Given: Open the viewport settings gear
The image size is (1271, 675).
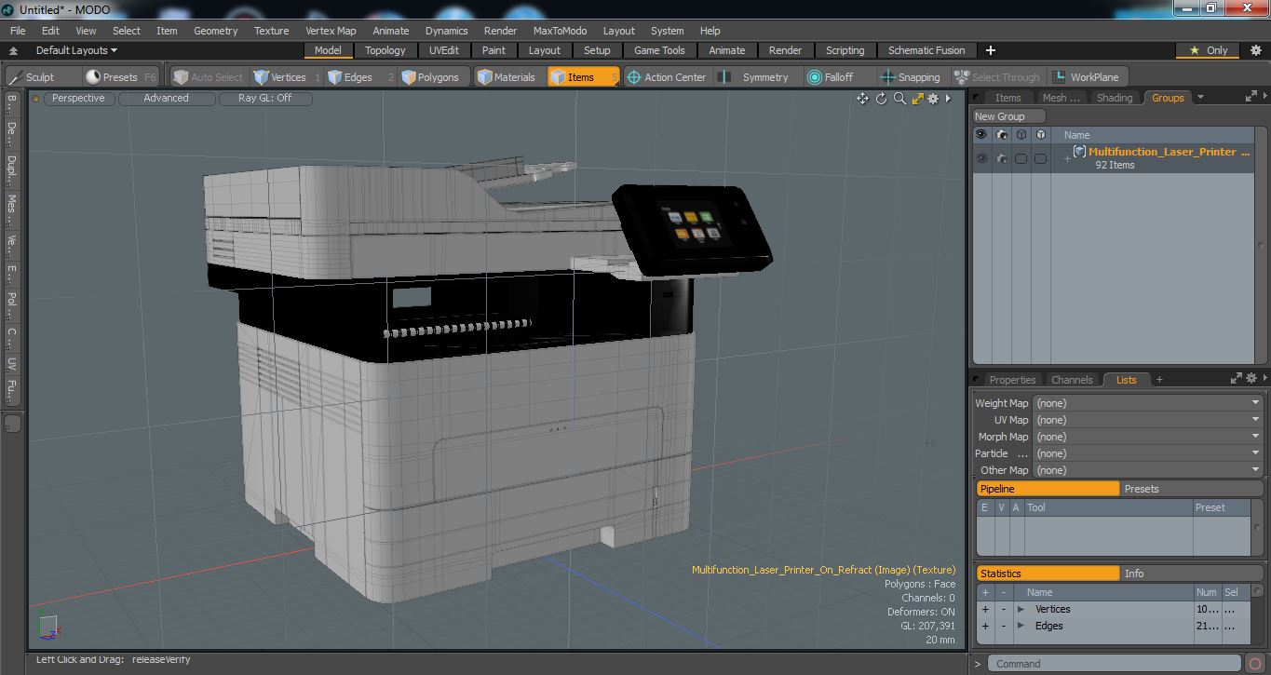Looking at the screenshot, I should [933, 99].
